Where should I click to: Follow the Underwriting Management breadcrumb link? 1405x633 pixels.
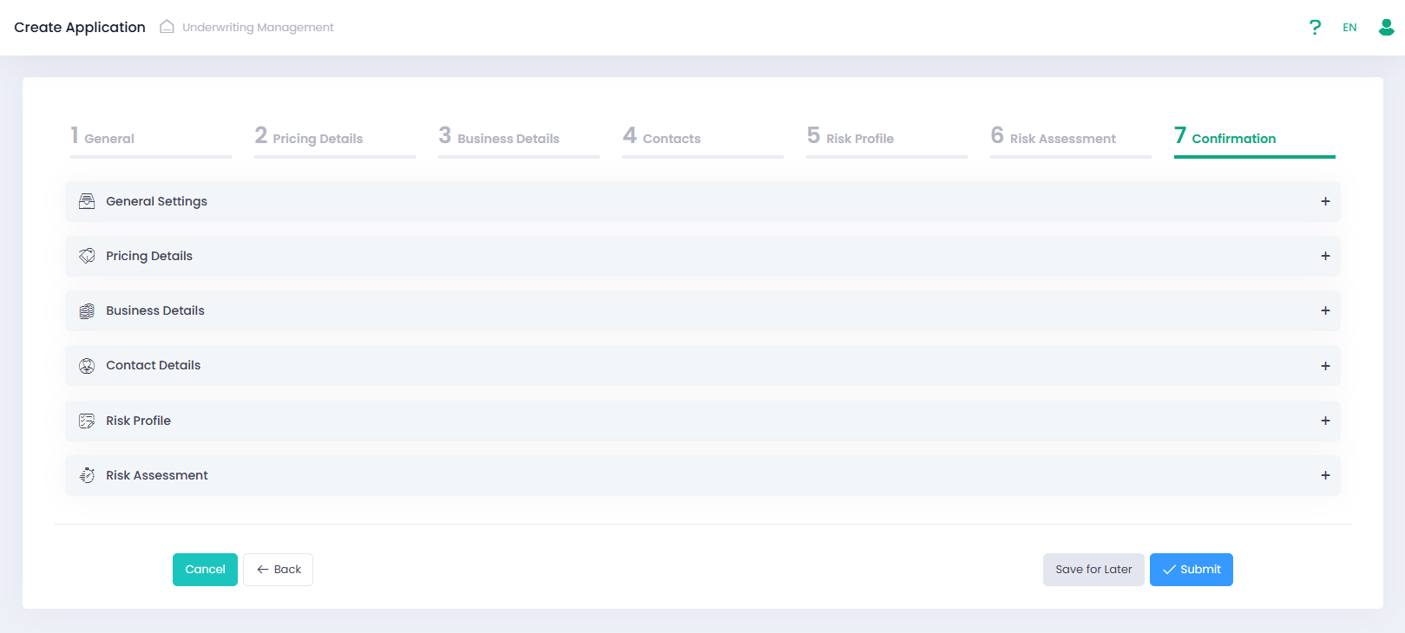point(258,28)
